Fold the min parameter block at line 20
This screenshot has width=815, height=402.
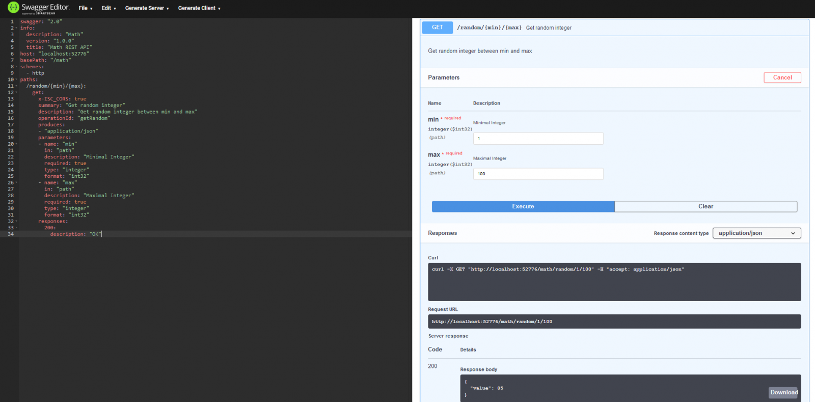[16, 144]
